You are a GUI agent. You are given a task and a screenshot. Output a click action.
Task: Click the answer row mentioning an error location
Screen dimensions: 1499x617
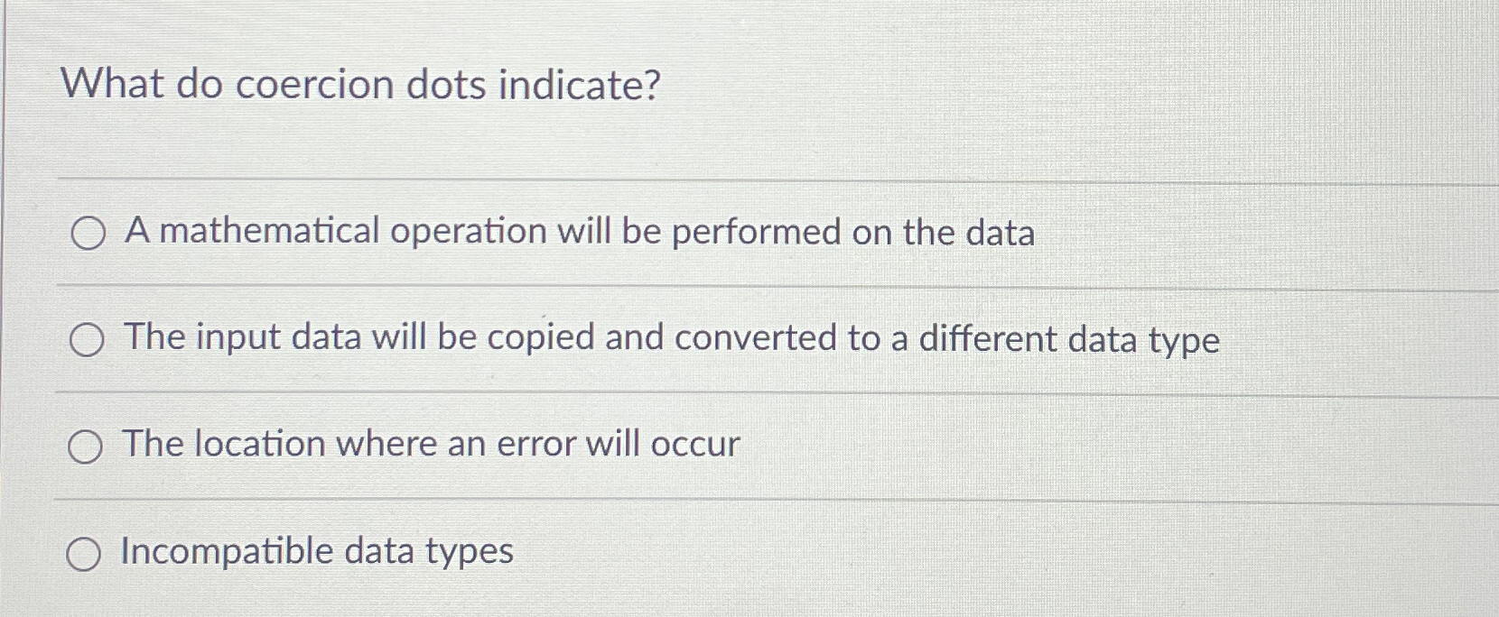point(431,443)
